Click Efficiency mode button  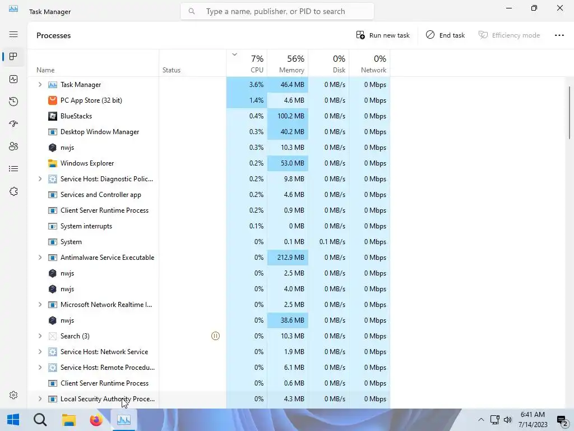[509, 35]
